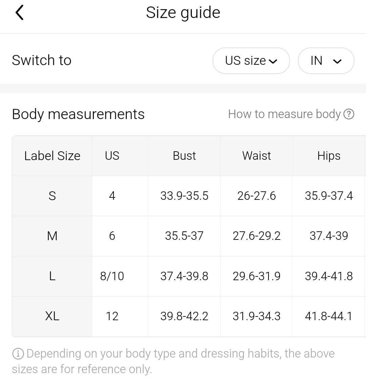Image resolution: width=366 pixels, height=384 pixels.
Task: Select the Bust column header
Action: [184, 156]
